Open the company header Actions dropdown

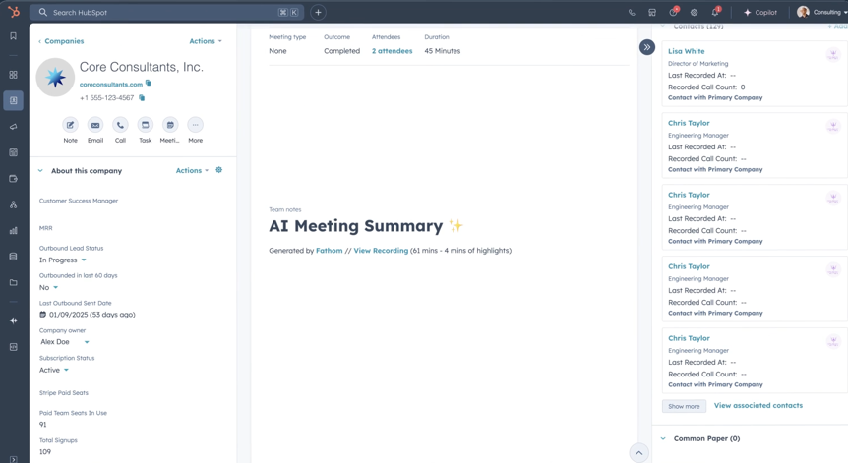[206, 41]
